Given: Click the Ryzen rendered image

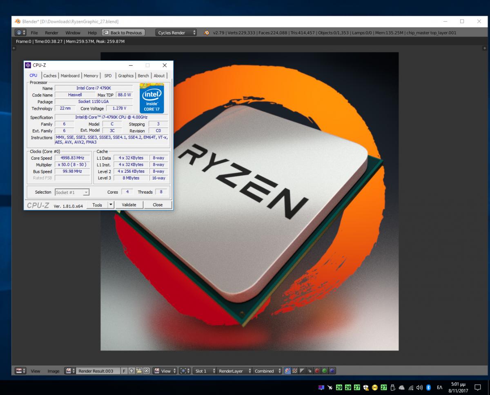Looking at the screenshot, I should point(249,201).
